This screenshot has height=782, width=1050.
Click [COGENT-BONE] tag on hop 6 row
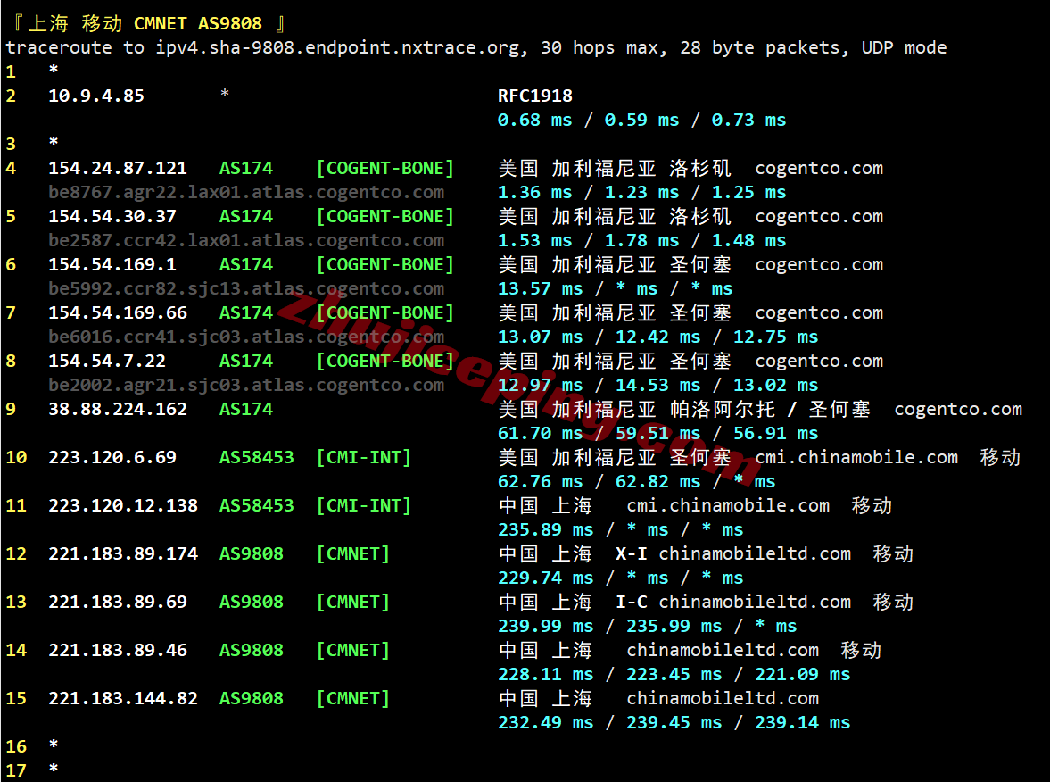tap(385, 265)
